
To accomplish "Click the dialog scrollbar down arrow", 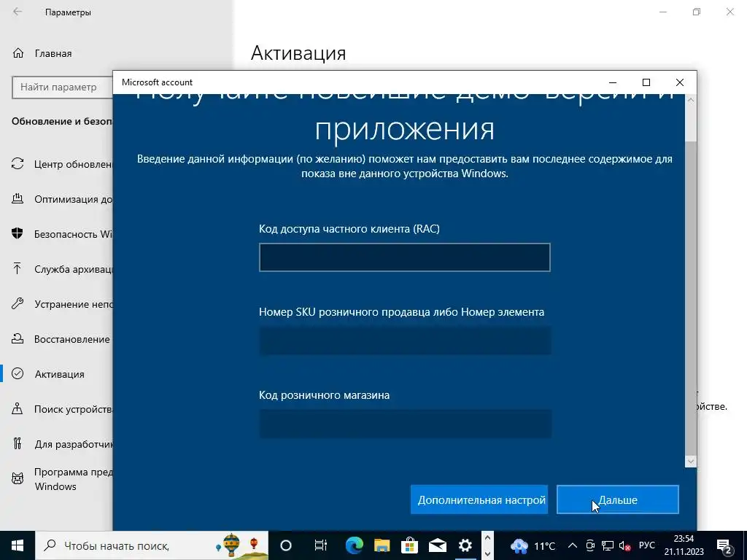I will tap(691, 462).
